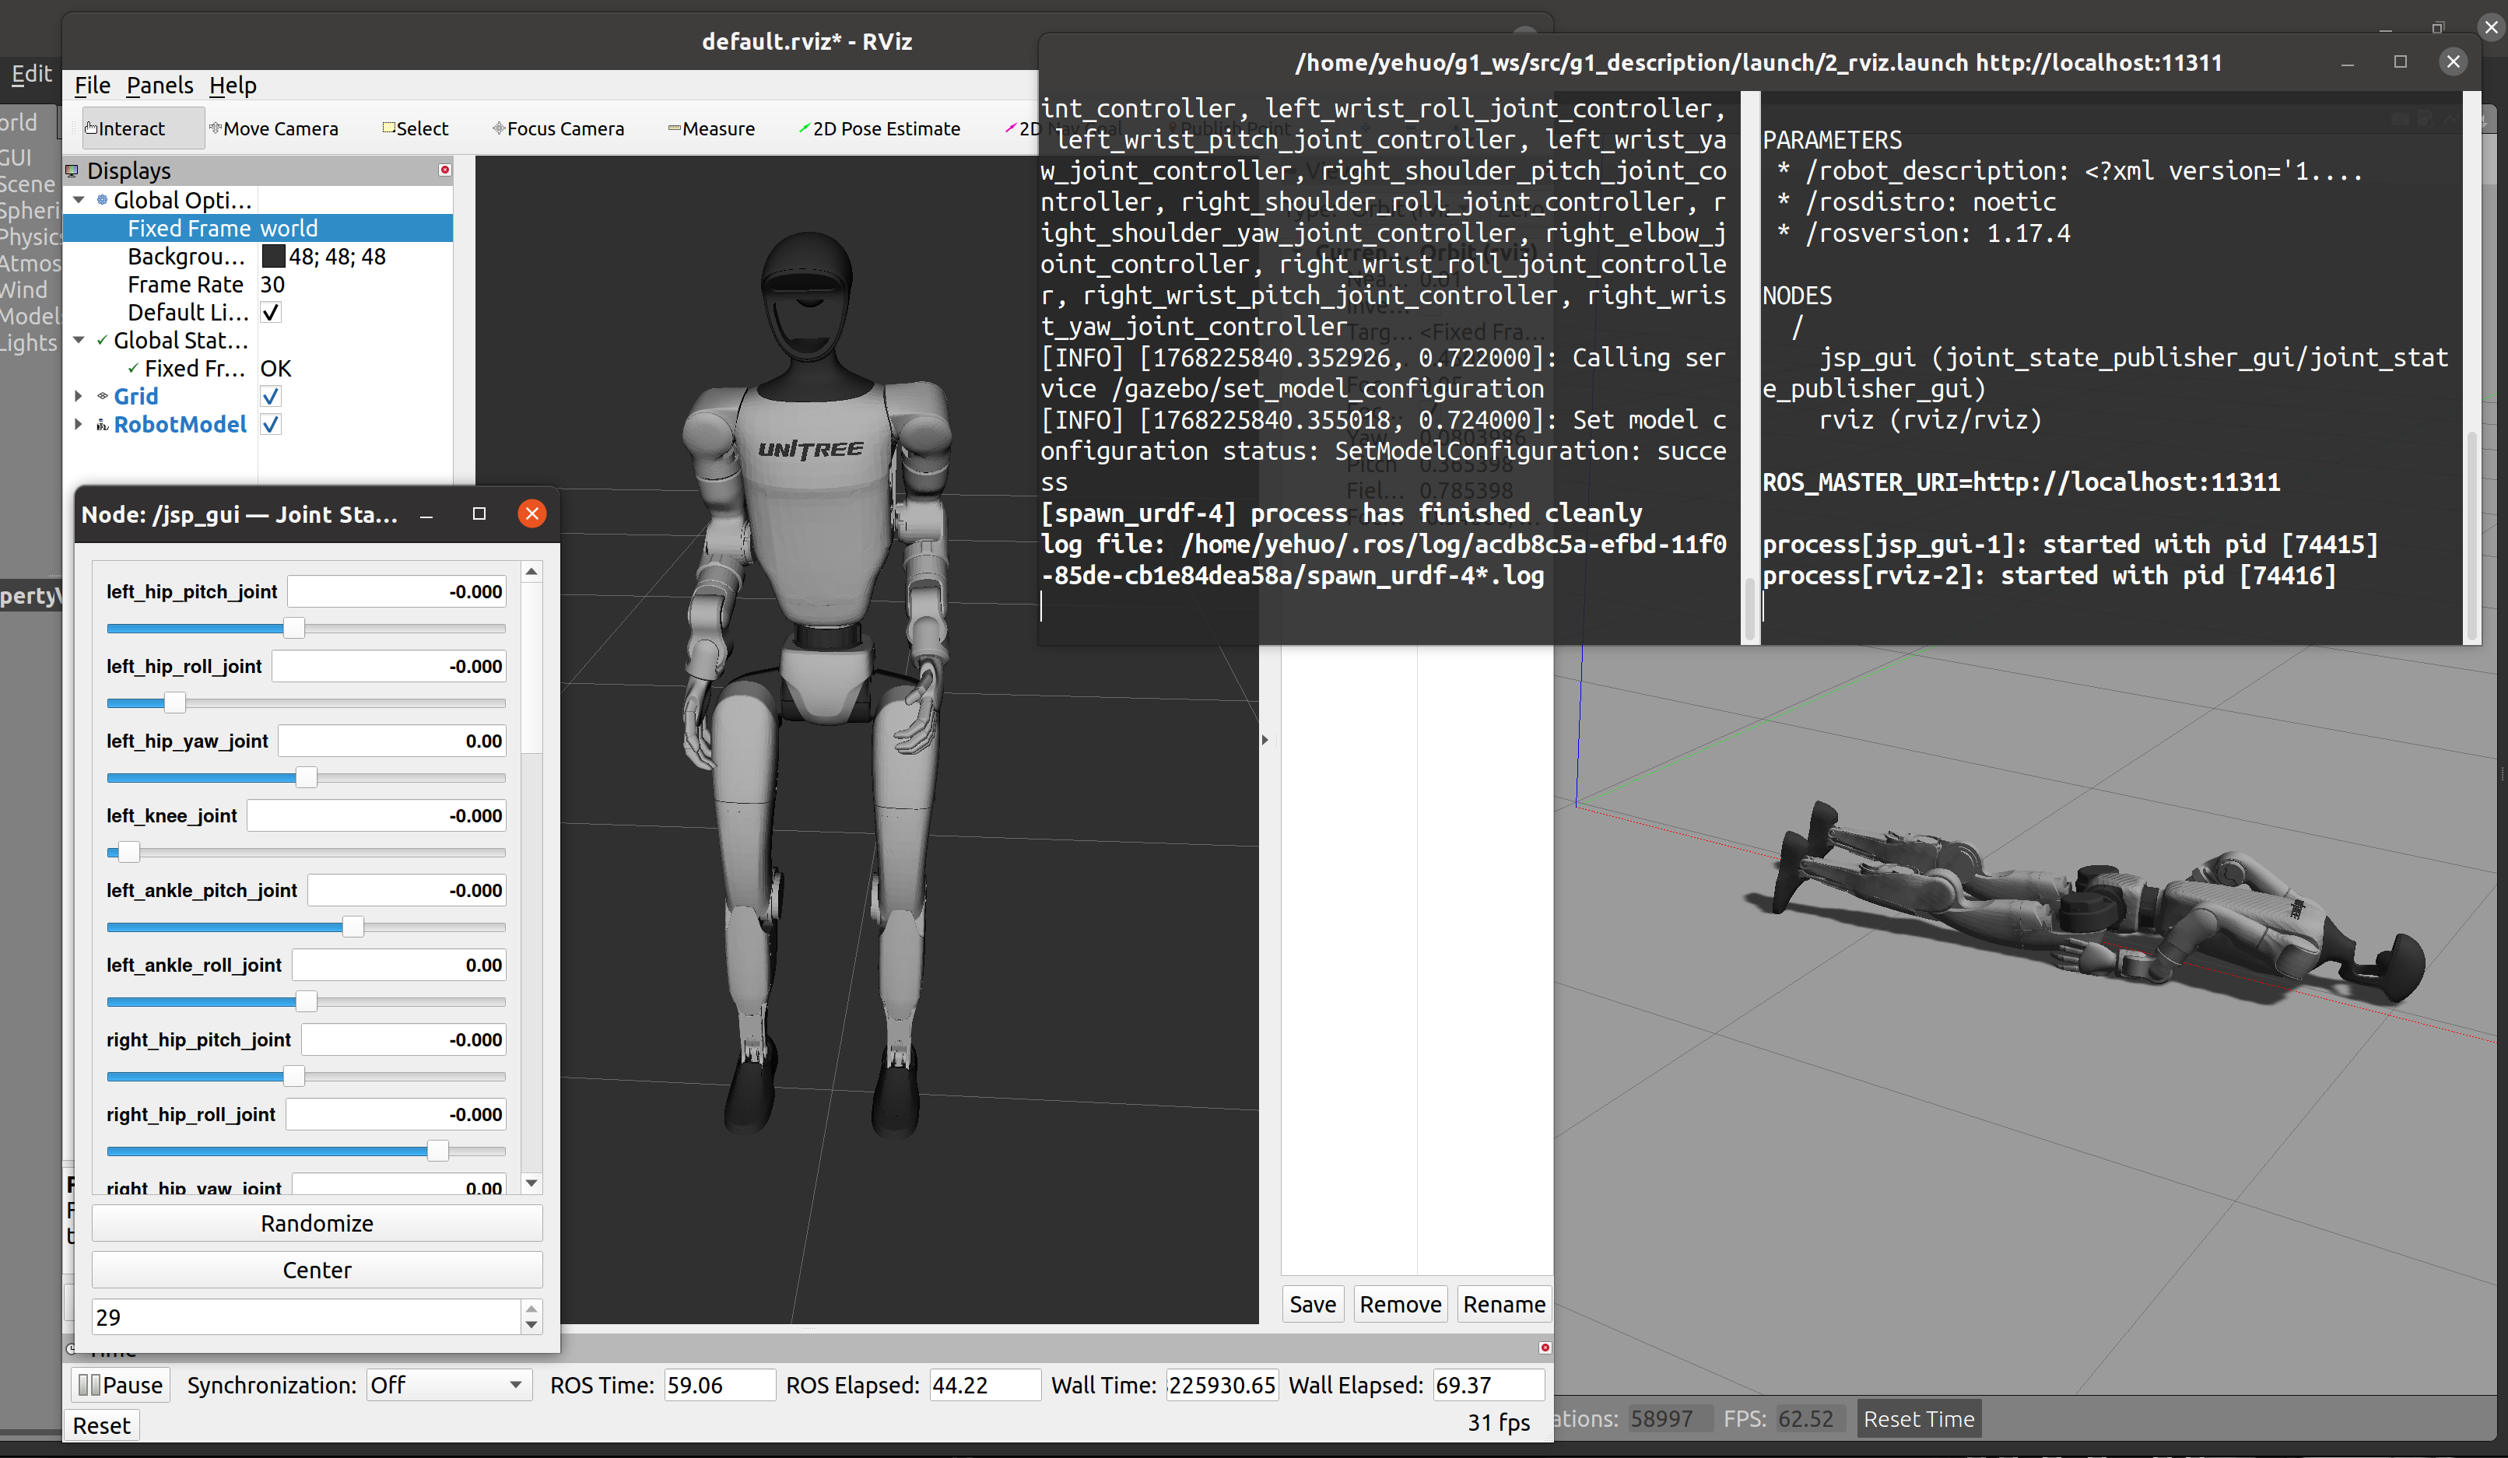Click the Randomize button
The width and height of the screenshot is (2508, 1458).
(x=317, y=1223)
